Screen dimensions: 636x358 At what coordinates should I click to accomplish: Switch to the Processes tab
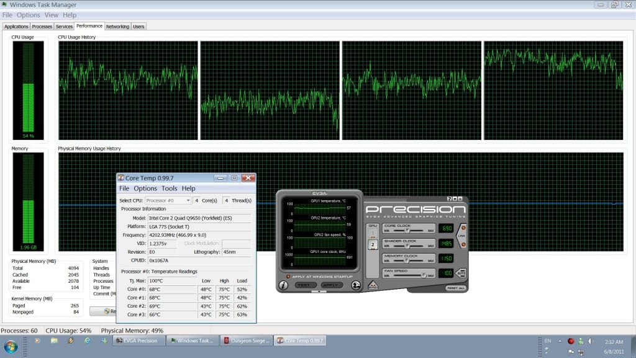(42, 27)
